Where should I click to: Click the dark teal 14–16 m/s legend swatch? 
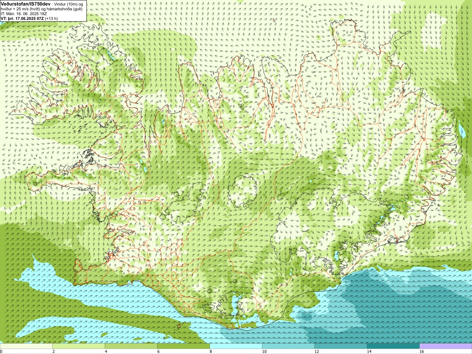point(393,346)
